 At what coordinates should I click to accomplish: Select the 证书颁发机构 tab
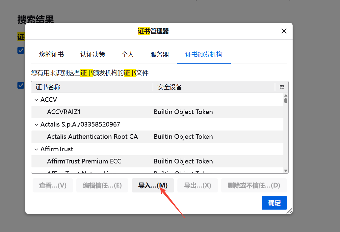point(204,54)
